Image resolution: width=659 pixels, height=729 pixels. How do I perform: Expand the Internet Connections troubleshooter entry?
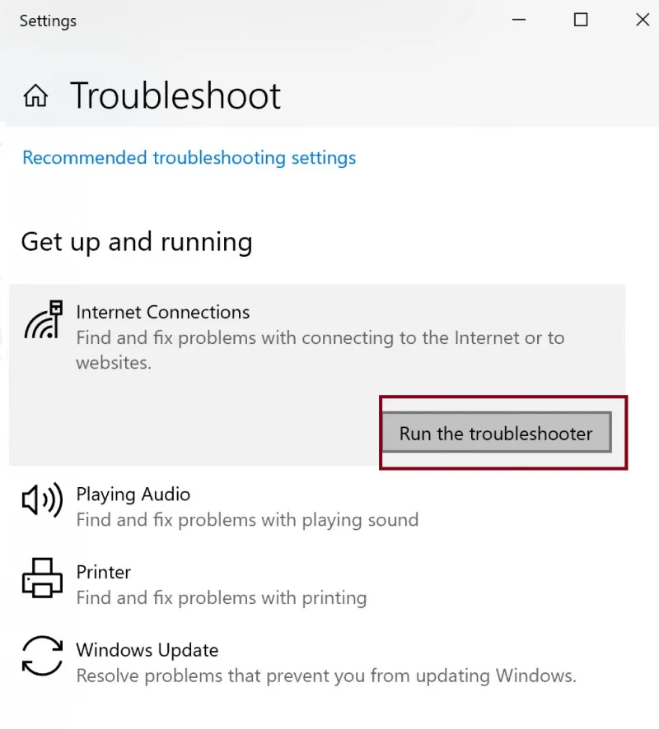[x=162, y=313]
